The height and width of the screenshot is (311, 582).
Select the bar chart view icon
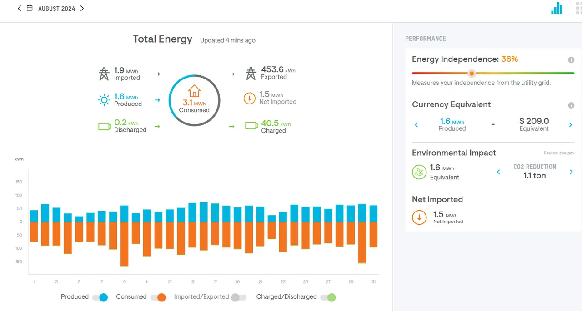[557, 8]
